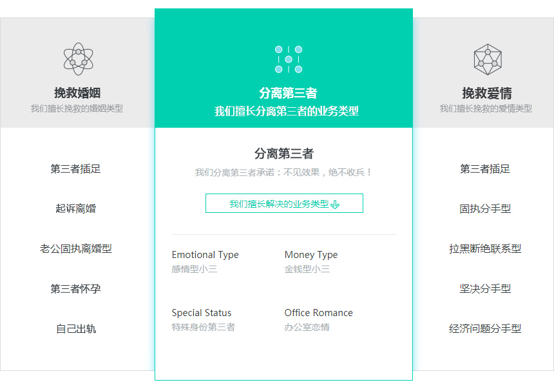
Task: Select 坚决分手型 in the right column
Action: [485, 288]
